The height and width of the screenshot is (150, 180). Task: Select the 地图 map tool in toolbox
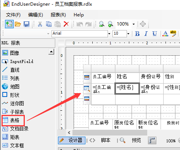click(11, 87)
